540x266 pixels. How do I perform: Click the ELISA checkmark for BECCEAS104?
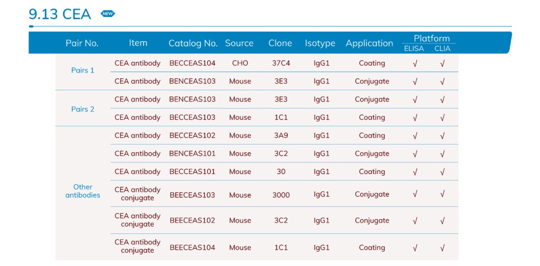(x=415, y=64)
